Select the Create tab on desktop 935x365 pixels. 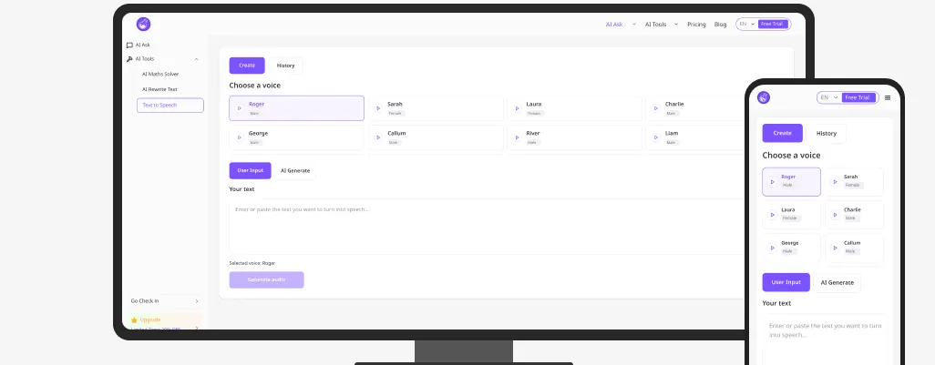[247, 66]
